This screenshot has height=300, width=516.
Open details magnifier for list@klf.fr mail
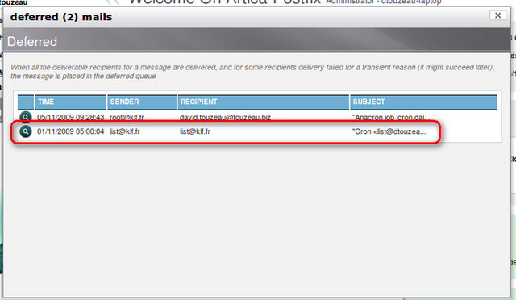(x=25, y=131)
